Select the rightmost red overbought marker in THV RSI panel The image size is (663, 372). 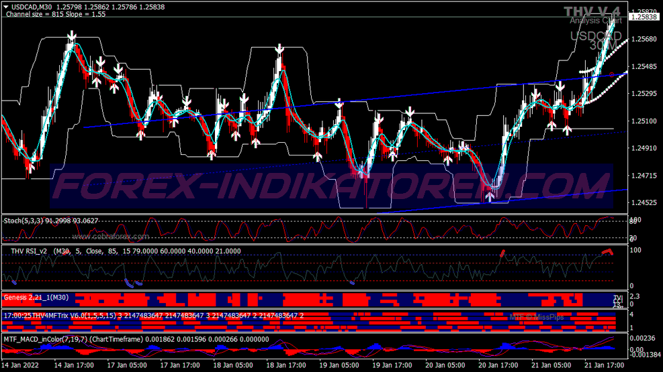608,252
